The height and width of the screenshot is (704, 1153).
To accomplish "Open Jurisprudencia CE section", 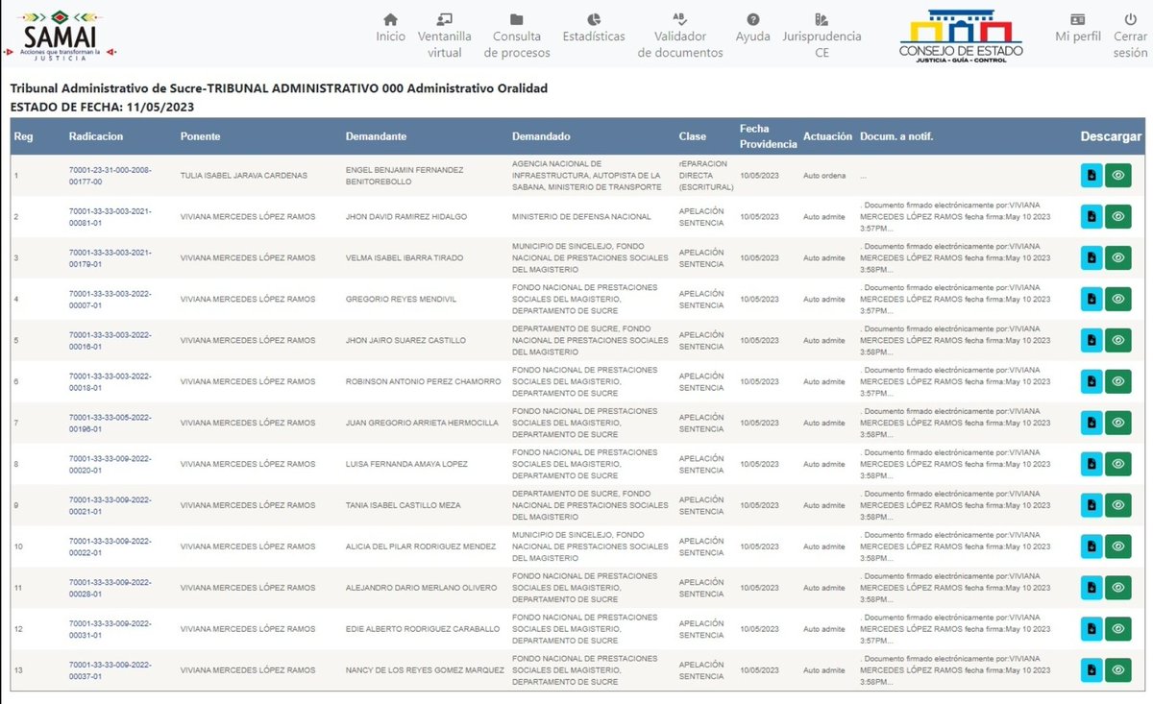I will pos(822,36).
